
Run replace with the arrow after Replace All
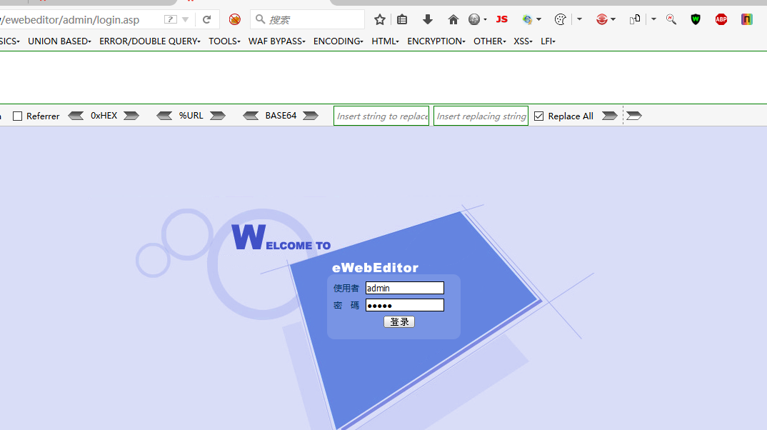coord(609,116)
